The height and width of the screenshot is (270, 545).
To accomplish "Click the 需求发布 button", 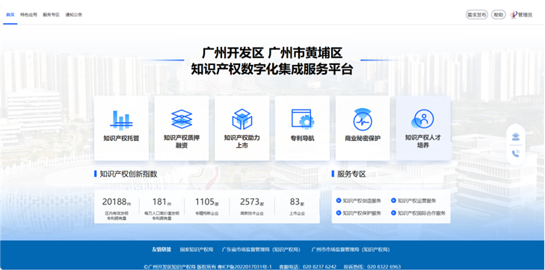I will point(476,15).
